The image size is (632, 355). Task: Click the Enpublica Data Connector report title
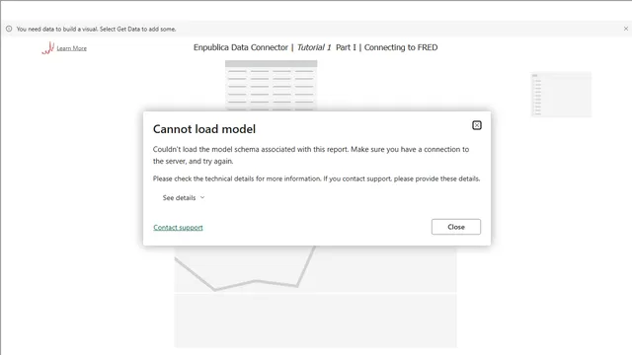(x=315, y=47)
